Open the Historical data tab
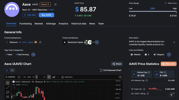Viewport: 179px width, 100px height. [x=79, y=24]
